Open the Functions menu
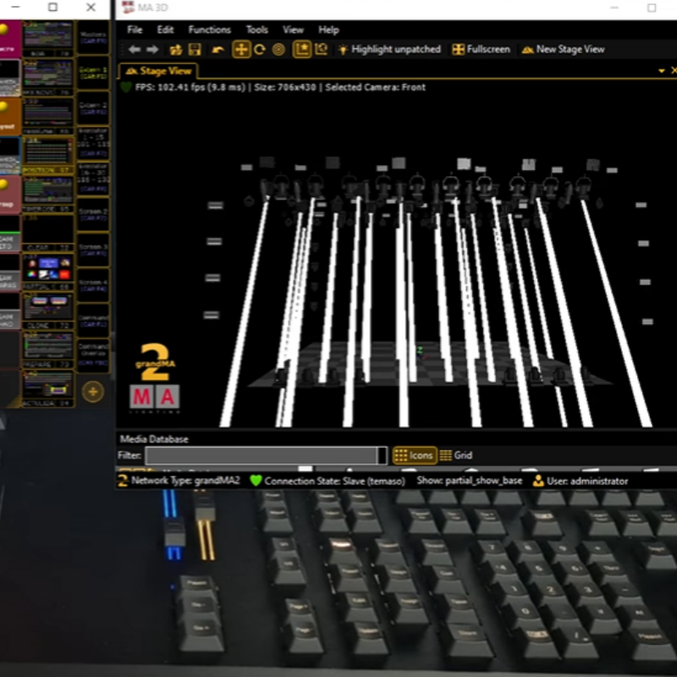677x677 pixels. 209,30
